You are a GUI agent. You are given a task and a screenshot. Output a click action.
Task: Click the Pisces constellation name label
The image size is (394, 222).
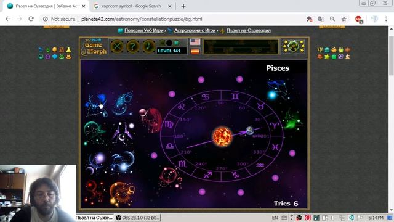(278, 68)
